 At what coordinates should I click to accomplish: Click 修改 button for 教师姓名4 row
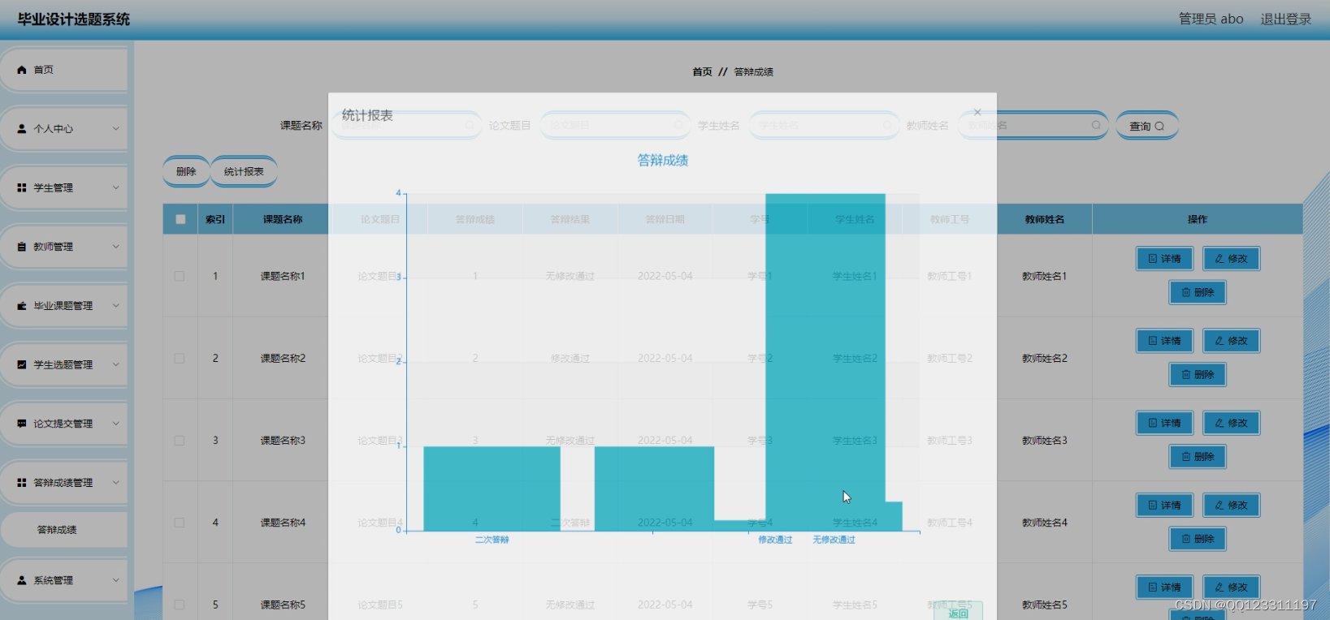click(1232, 505)
